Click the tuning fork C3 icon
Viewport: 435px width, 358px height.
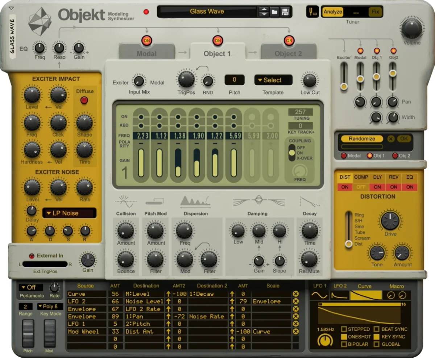(x=312, y=12)
